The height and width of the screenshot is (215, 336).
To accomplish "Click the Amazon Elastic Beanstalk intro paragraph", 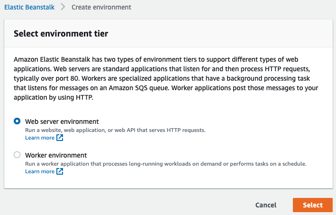I will click(x=166, y=78).
